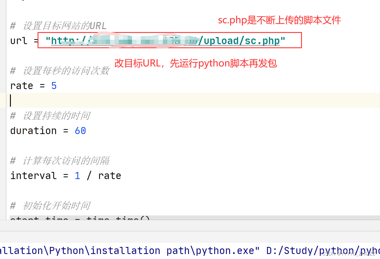Click the red annotation about 改目标URL
380x259 pixels.
pos(195,63)
